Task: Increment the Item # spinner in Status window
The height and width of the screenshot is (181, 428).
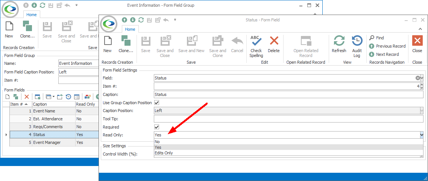Action: pyautogui.click(x=422, y=85)
